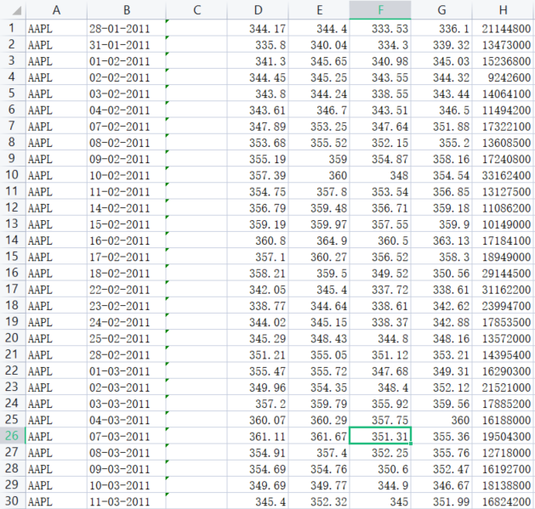Viewport: 535px width, 509px height.
Task: Click the select-all corner triangle
Action: point(16,11)
